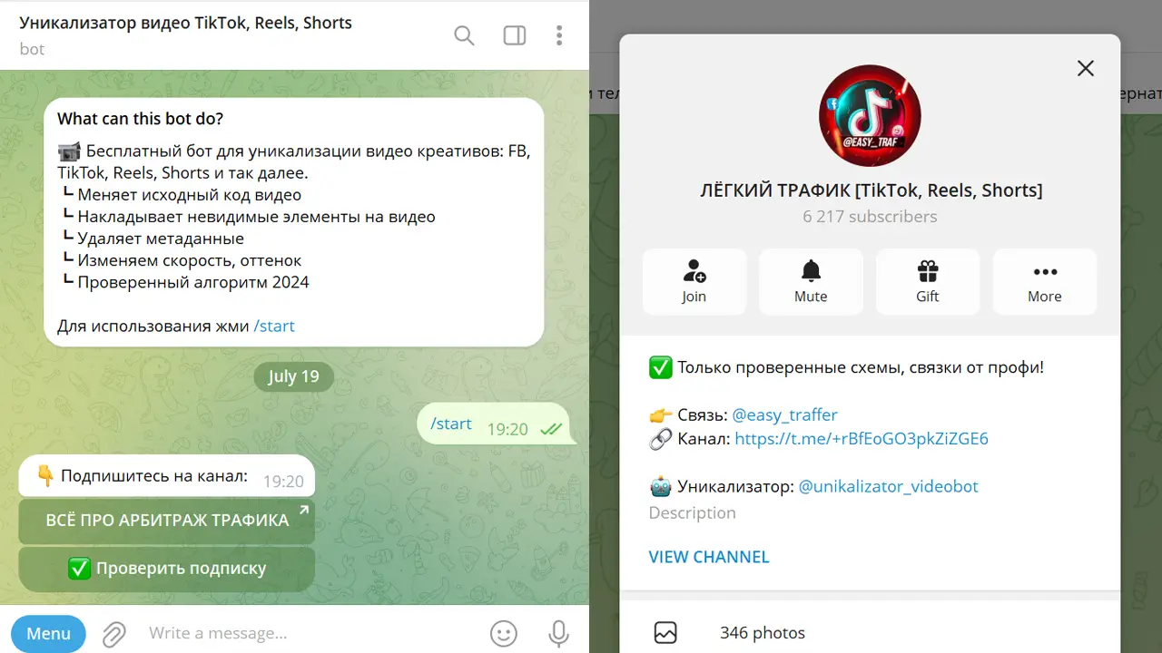
Task: Click the sent /start message command
Action: [x=451, y=424]
